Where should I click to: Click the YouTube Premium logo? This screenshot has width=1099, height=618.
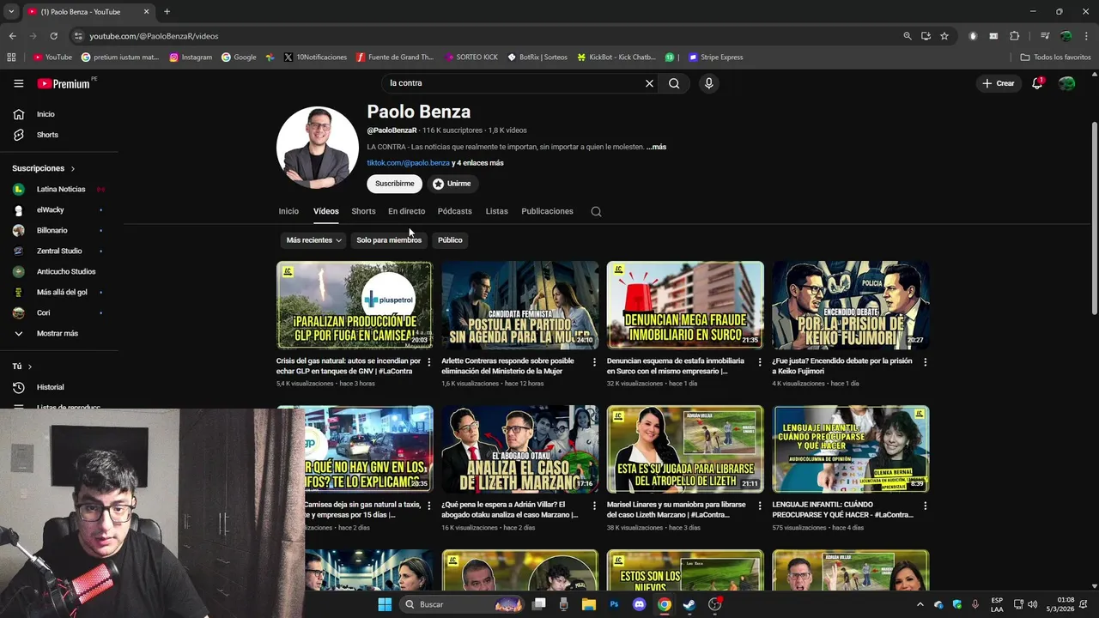pyautogui.click(x=64, y=83)
